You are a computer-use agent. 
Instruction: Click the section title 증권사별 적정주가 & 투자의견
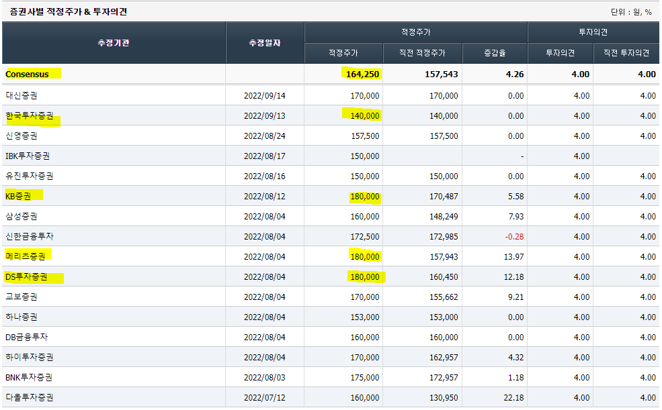coord(68,12)
